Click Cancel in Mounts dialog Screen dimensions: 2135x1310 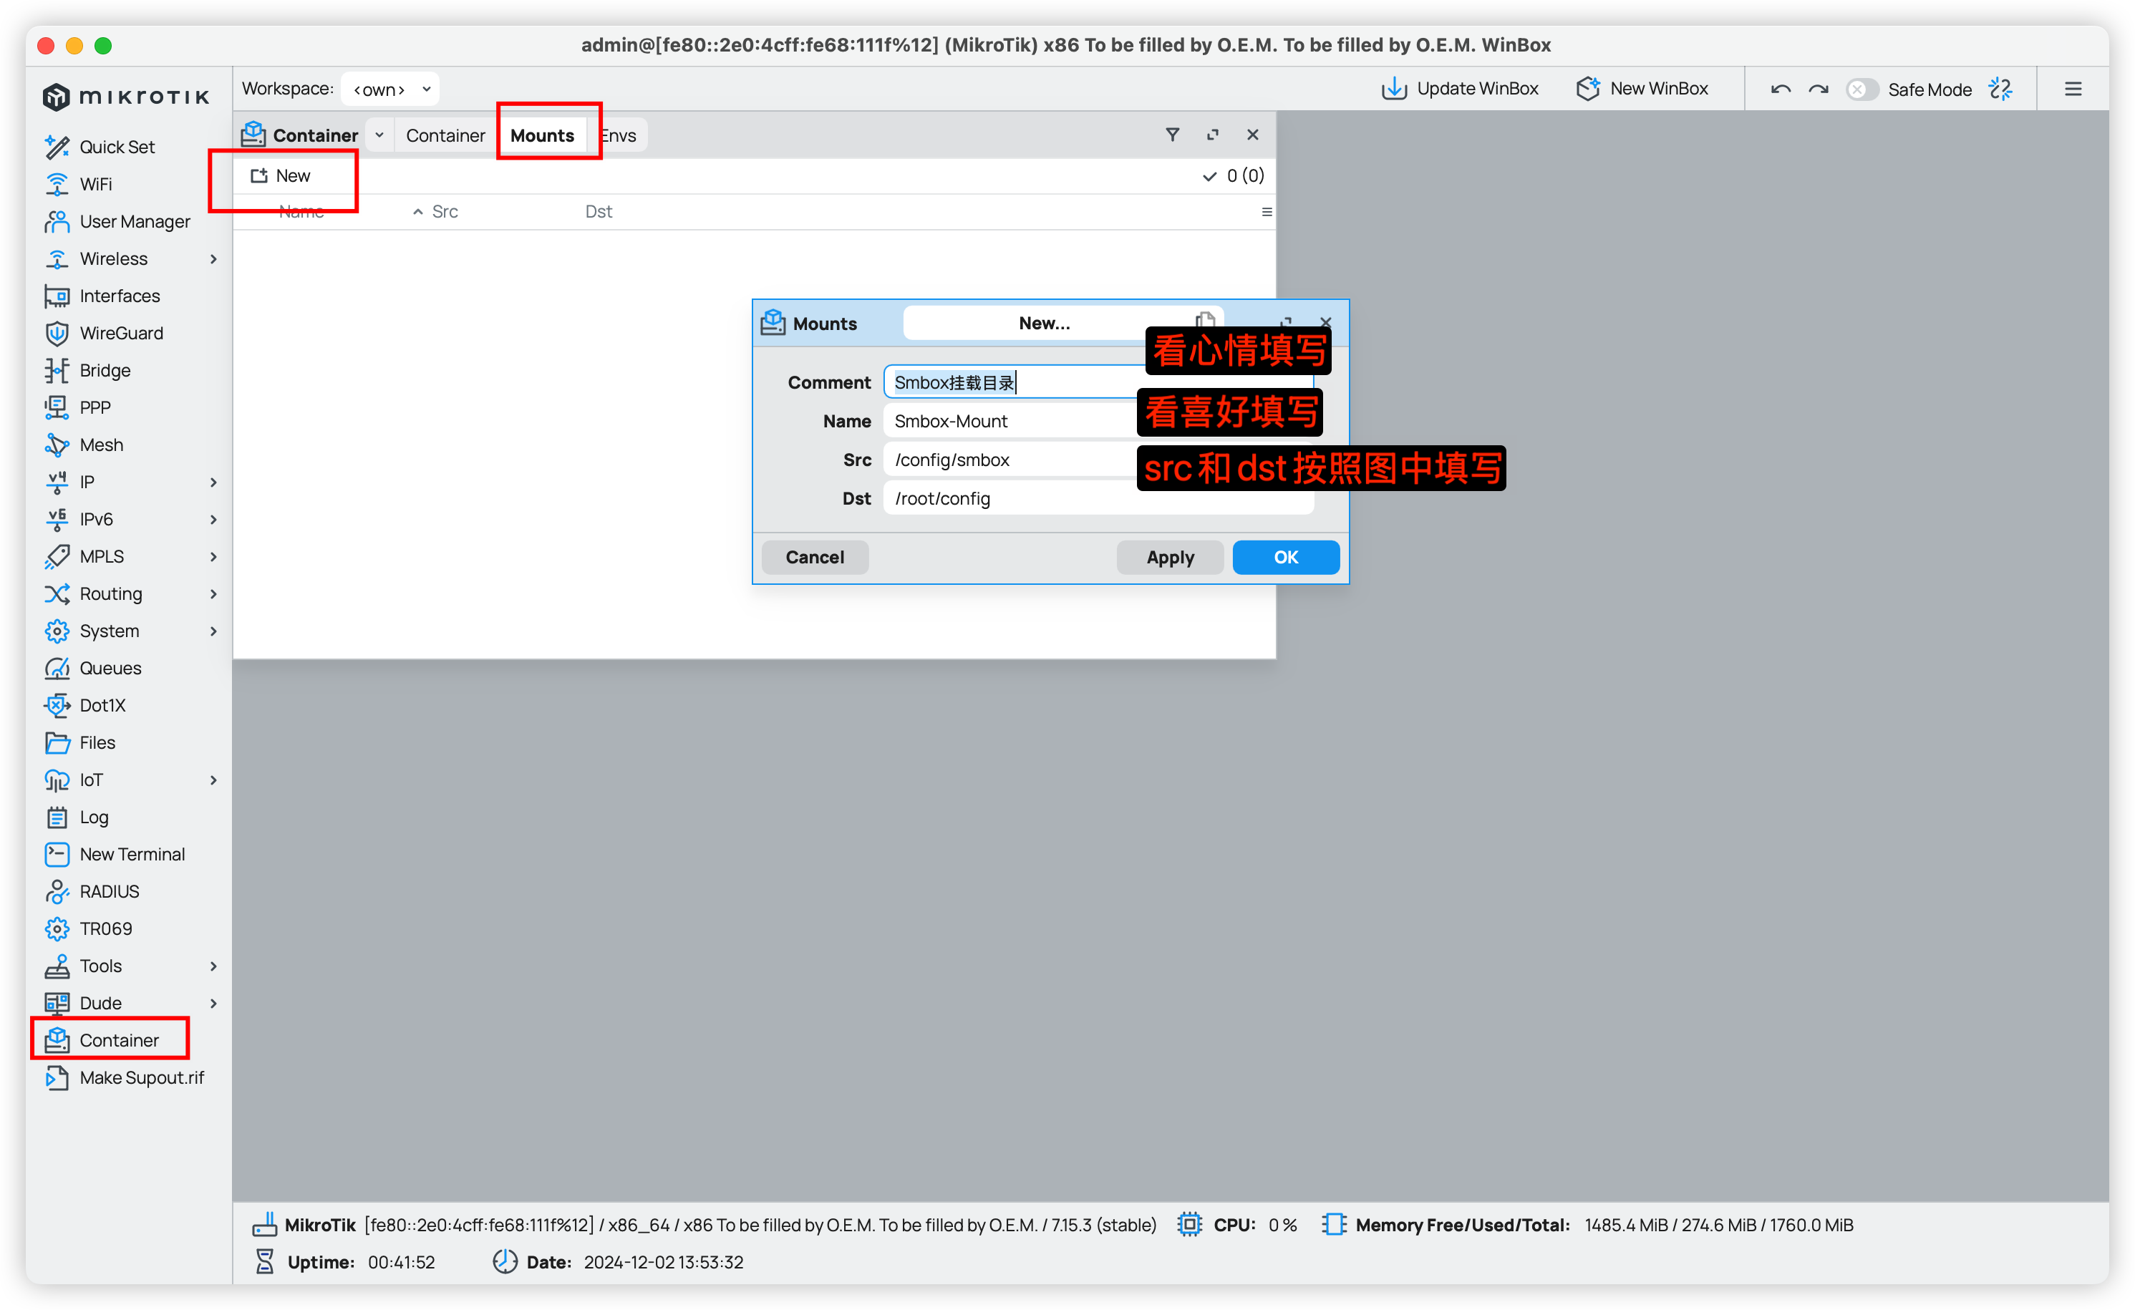(x=815, y=557)
